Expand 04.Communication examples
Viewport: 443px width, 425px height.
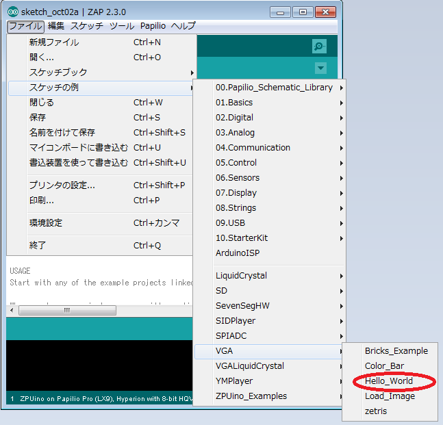270,148
